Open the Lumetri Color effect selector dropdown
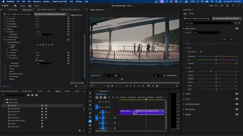Image resolution: width=243 pixels, height=136 pixels. pyautogui.click(x=208, y=23)
